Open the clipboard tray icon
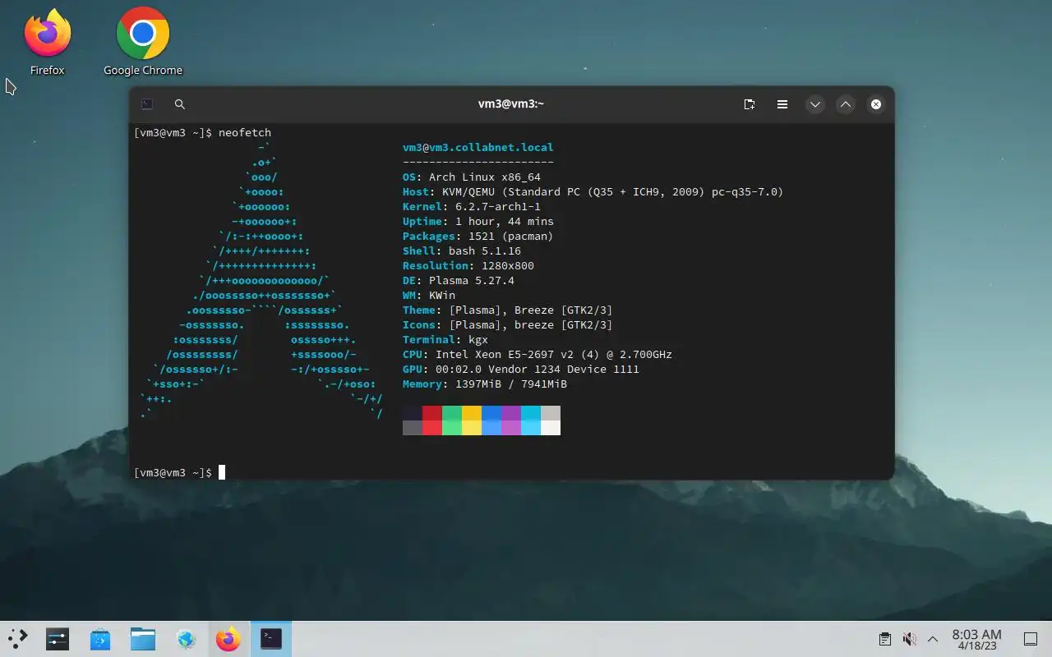 pyautogui.click(x=885, y=639)
